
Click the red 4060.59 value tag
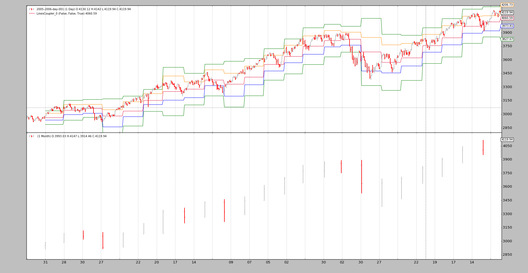[x=507, y=18]
